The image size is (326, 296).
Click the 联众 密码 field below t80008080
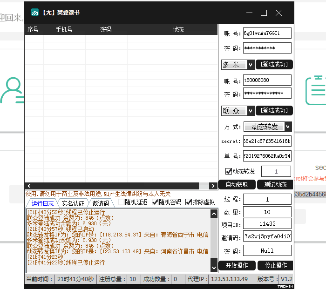[267, 93]
